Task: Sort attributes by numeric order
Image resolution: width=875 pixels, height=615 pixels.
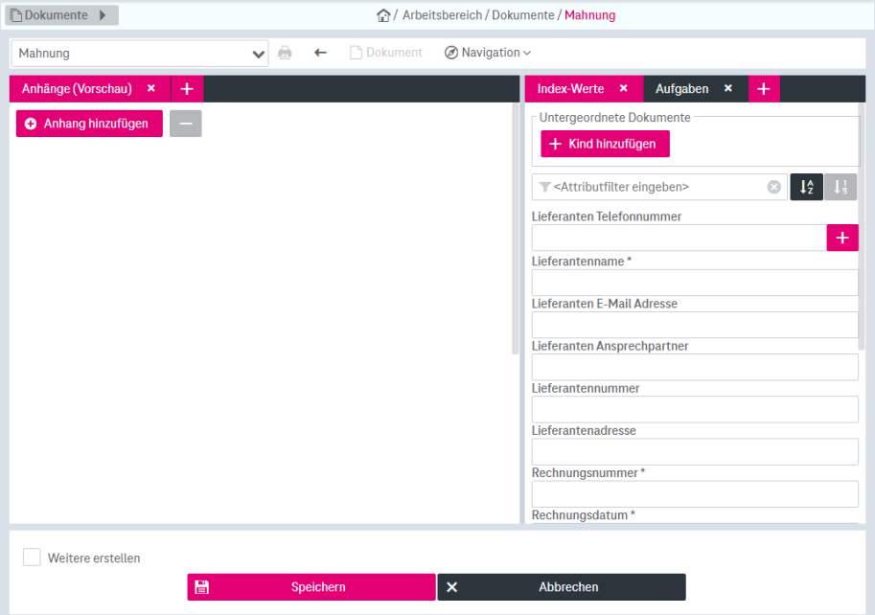Action: click(840, 187)
